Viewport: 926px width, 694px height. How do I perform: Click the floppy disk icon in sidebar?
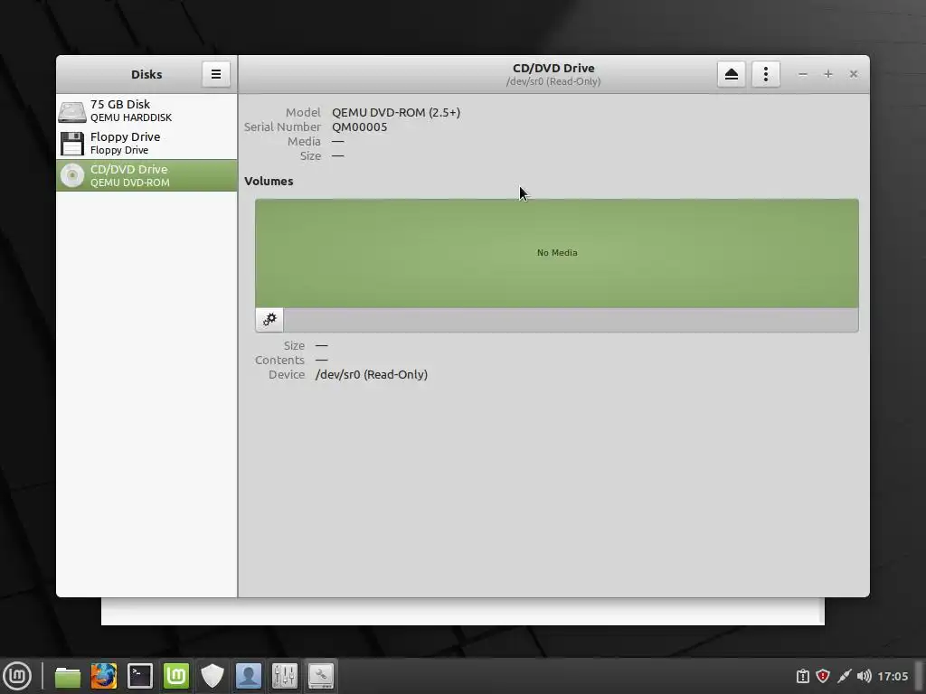tap(72, 144)
